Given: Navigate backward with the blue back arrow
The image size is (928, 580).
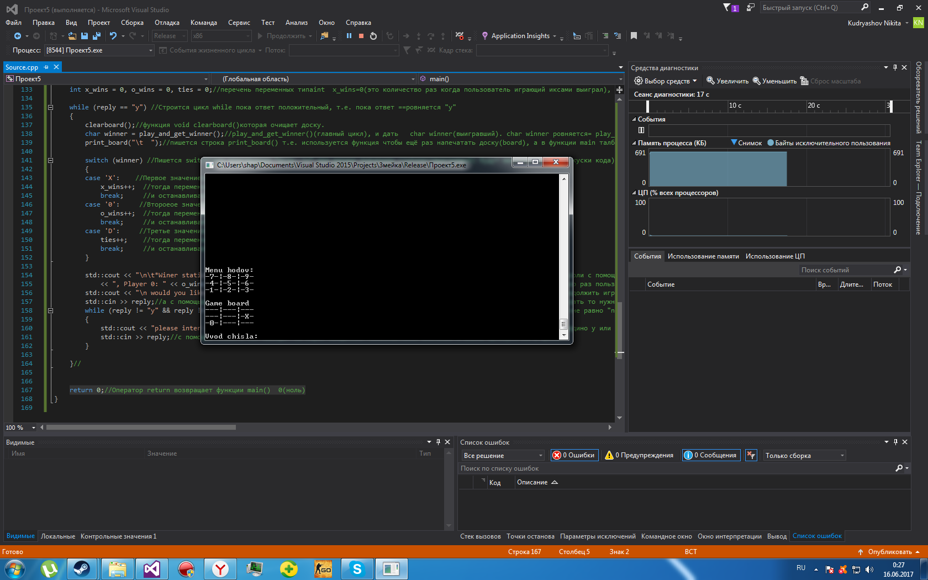Looking at the screenshot, I should tap(18, 36).
